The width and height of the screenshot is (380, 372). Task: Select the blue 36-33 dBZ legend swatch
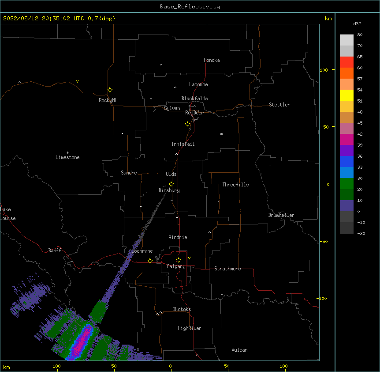(x=346, y=162)
